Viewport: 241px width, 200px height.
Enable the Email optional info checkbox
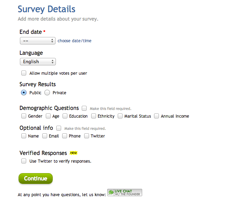click(45, 136)
